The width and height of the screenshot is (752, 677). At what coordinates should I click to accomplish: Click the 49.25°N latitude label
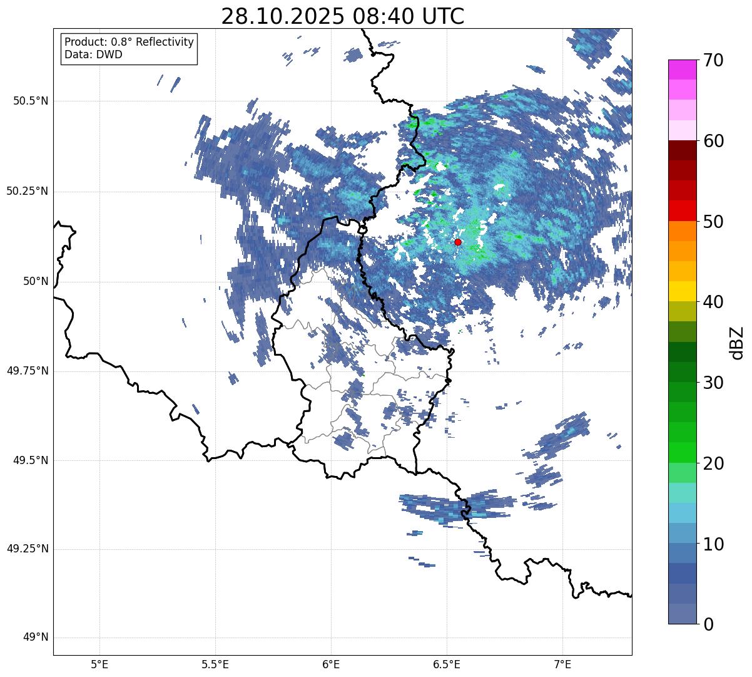(x=28, y=549)
